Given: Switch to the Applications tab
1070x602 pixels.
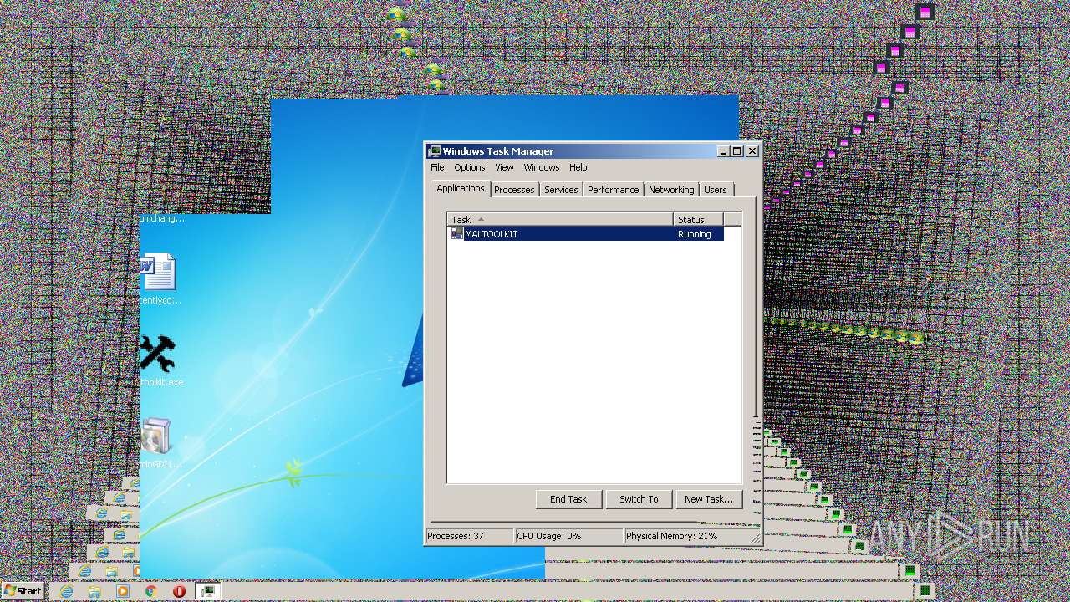Looking at the screenshot, I should (461, 188).
